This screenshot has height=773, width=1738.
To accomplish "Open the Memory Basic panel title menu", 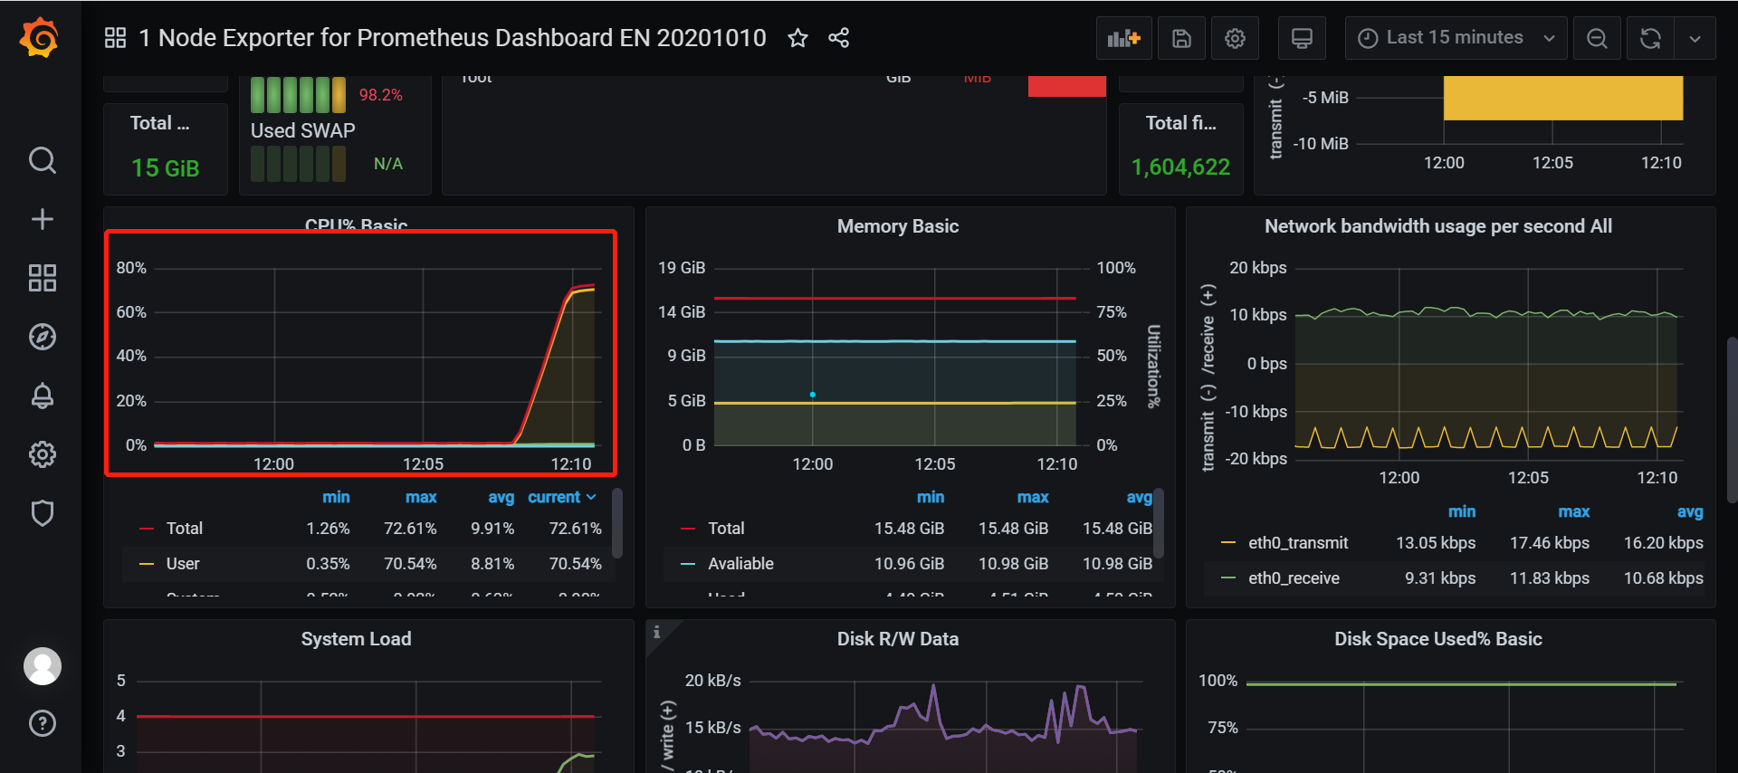I will pyautogui.click(x=898, y=226).
